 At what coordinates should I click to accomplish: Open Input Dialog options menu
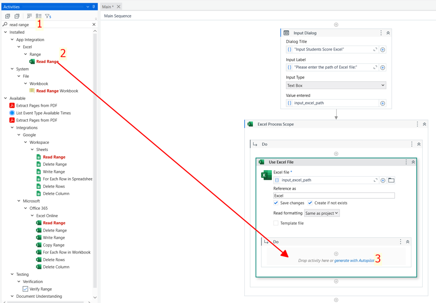[381, 33]
